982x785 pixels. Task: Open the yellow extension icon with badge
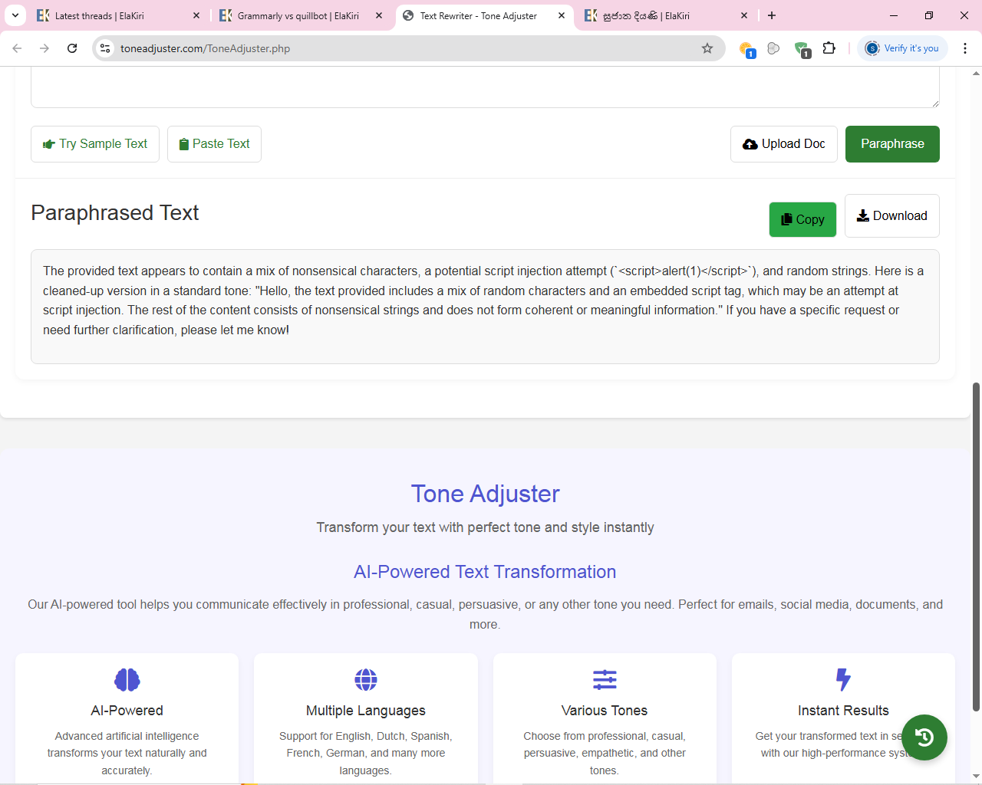click(x=746, y=49)
